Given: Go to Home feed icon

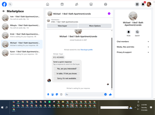Looking at the screenshot, I should click(x=47, y=4).
